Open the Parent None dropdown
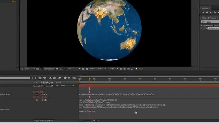Viewport: 219px width, 123px height. [67, 86]
